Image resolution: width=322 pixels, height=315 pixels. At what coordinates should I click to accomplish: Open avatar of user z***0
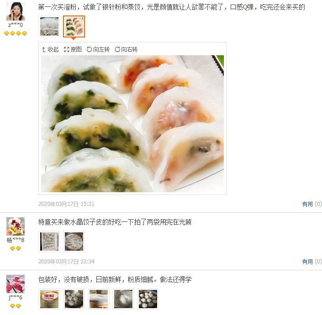pos(16,11)
